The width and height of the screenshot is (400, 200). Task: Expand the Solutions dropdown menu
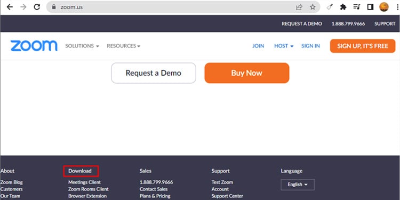(x=82, y=46)
